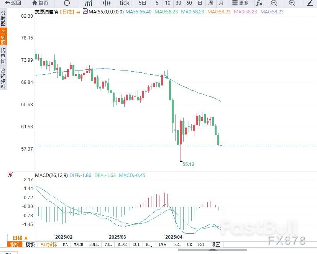Click the MA indicator envelope icon
317x254 pixels.
coord(85,12)
